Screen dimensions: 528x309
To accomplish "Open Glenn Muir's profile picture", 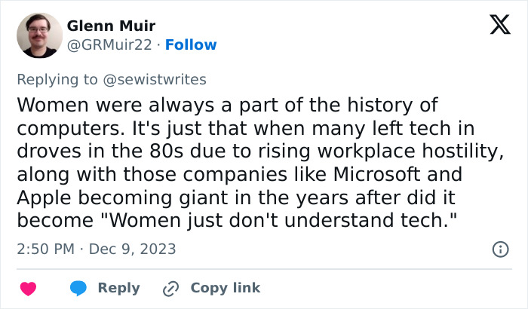I will tap(39, 35).
